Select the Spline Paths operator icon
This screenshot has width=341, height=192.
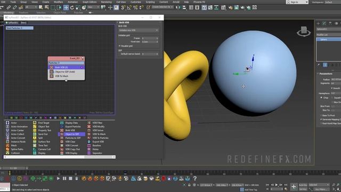(7, 149)
